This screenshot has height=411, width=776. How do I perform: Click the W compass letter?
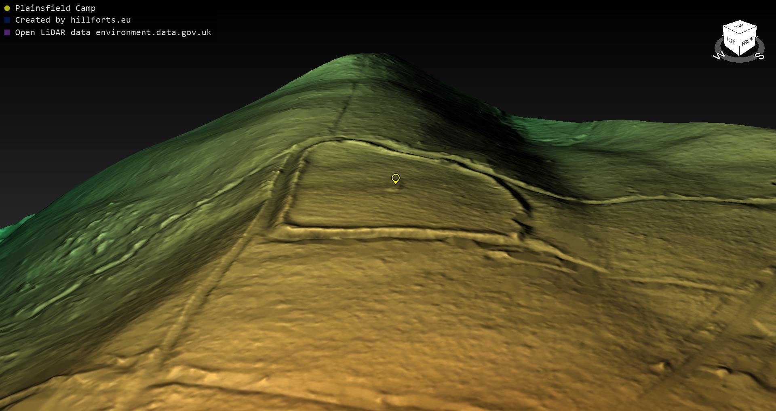pyautogui.click(x=719, y=56)
